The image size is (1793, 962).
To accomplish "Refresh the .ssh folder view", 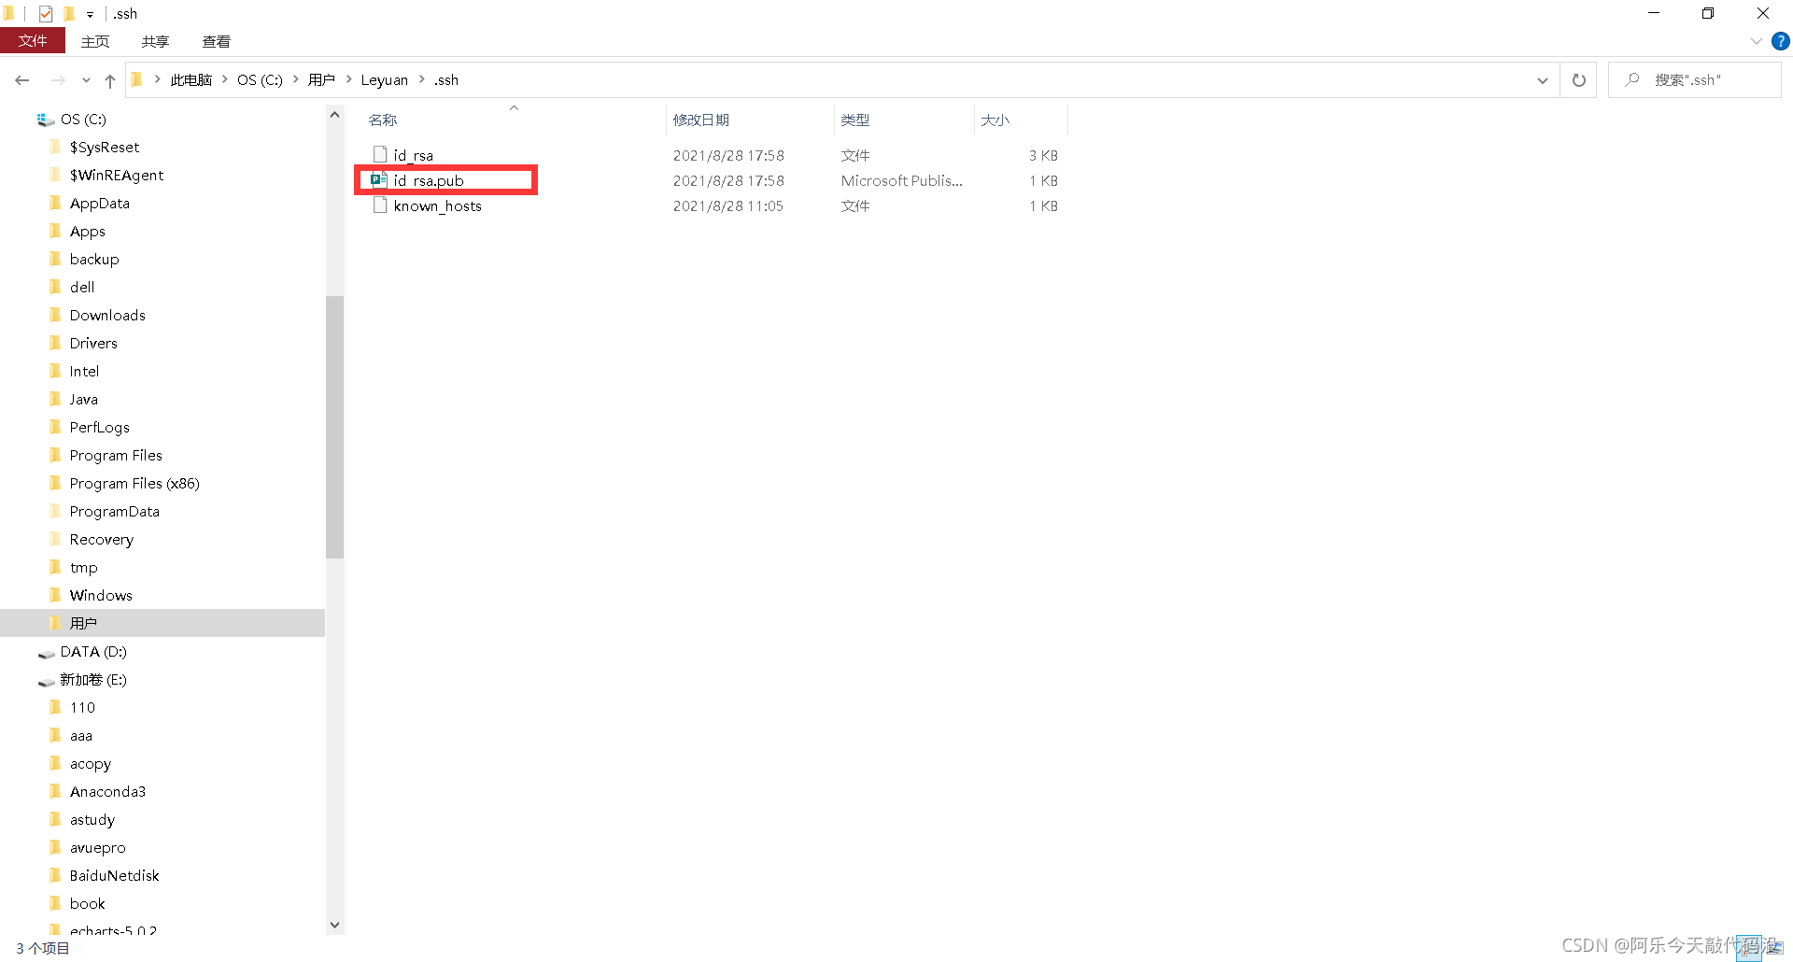I will coord(1578,80).
